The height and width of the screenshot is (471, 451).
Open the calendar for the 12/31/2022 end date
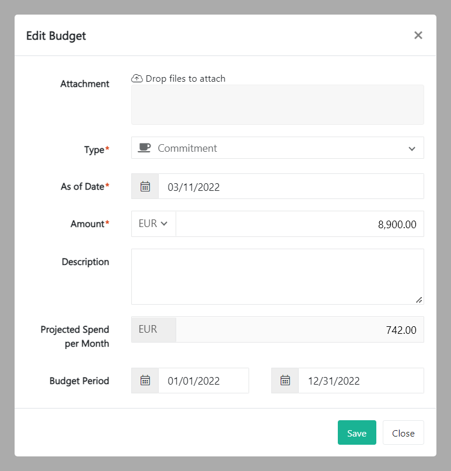pos(284,380)
